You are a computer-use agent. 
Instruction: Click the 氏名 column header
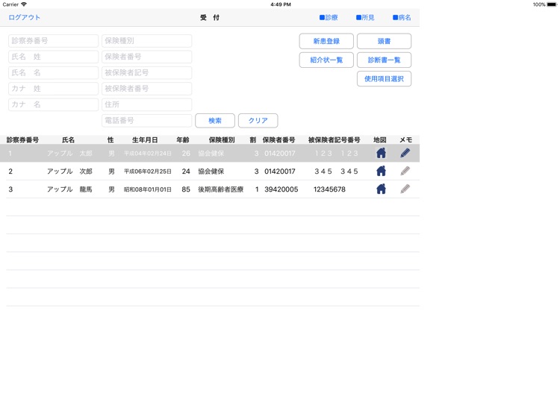pyautogui.click(x=68, y=139)
